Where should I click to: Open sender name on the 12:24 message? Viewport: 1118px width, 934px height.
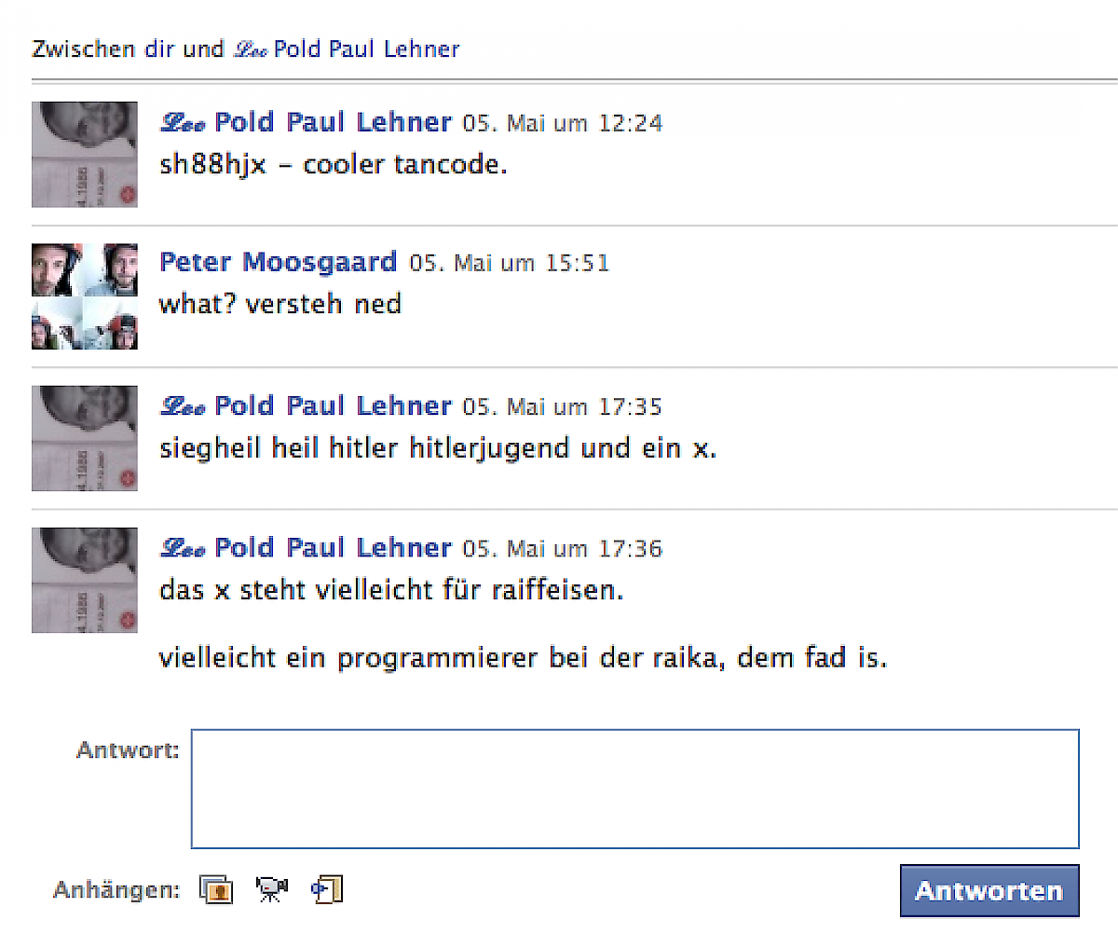click(306, 122)
